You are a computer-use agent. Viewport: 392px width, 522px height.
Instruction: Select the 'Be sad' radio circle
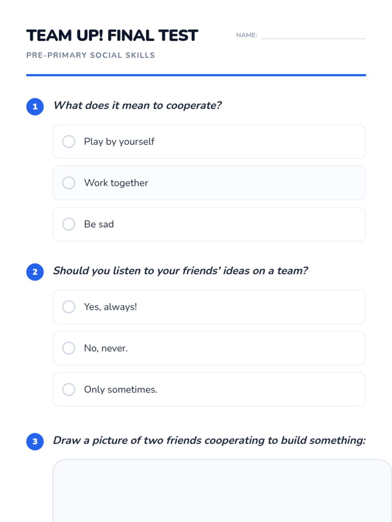[69, 224]
